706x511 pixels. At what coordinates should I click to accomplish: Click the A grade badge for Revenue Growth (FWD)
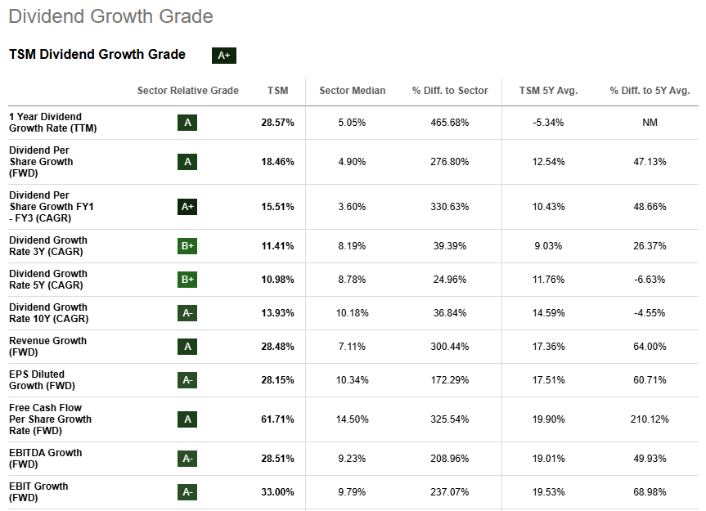(187, 347)
